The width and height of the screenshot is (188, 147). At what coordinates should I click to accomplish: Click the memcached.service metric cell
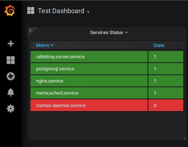[89, 93]
